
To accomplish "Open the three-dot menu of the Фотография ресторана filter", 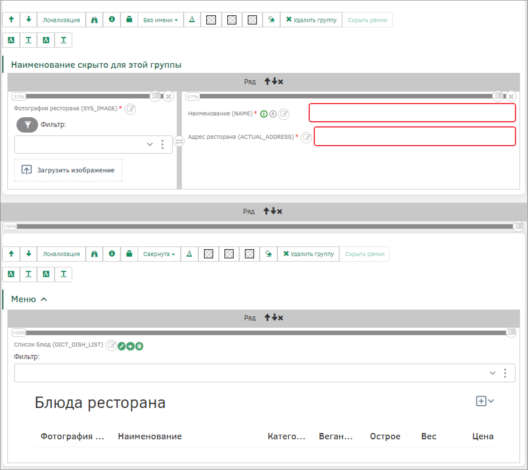I will tap(162, 145).
